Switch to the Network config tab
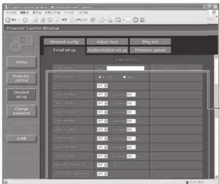 (64, 42)
